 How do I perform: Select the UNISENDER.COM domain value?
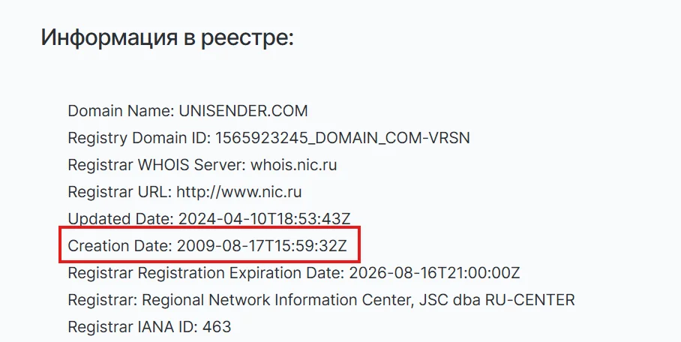pyautogui.click(x=243, y=111)
